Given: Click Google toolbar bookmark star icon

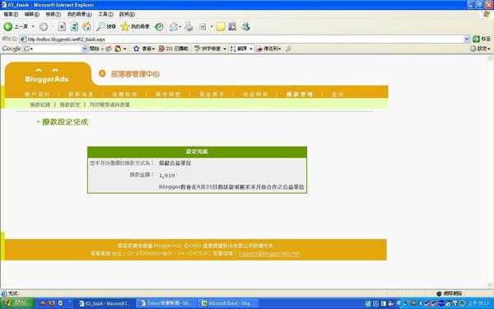Looking at the screenshot, I should 136,49.
